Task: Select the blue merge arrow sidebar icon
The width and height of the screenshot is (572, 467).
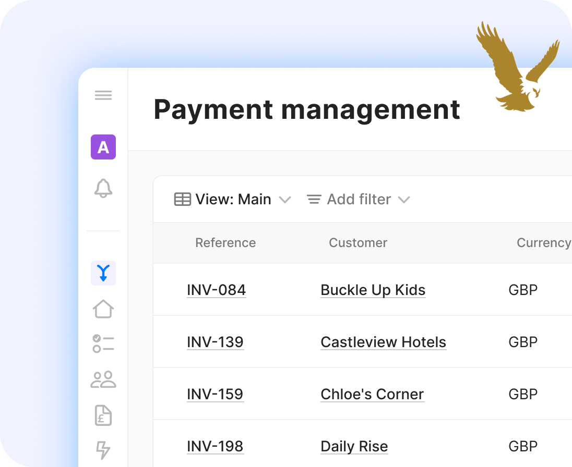Action: (103, 273)
